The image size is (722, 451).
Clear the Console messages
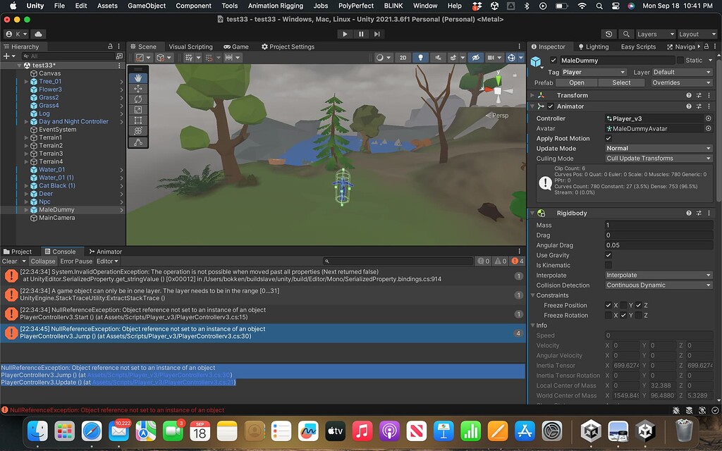(10, 261)
